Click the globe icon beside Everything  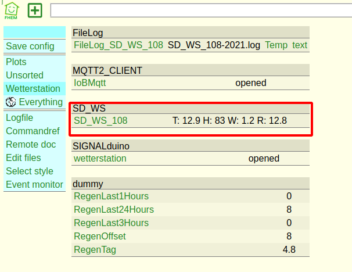[10, 102]
